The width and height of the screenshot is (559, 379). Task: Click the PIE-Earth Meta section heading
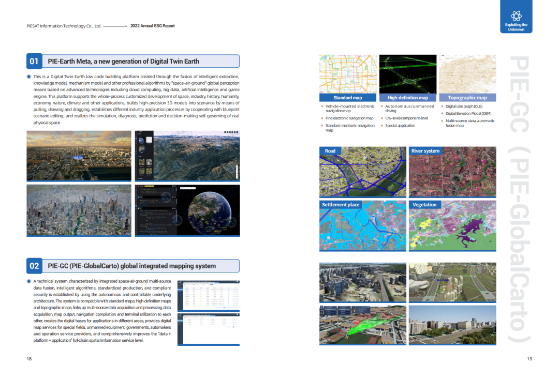[123, 62]
